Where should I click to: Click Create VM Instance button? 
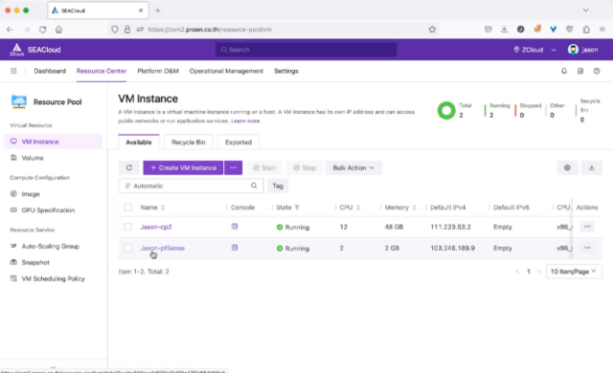183,167
